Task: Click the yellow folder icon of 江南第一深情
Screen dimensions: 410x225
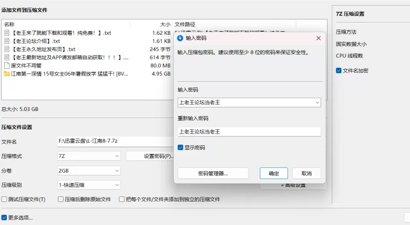Action: click(7, 74)
